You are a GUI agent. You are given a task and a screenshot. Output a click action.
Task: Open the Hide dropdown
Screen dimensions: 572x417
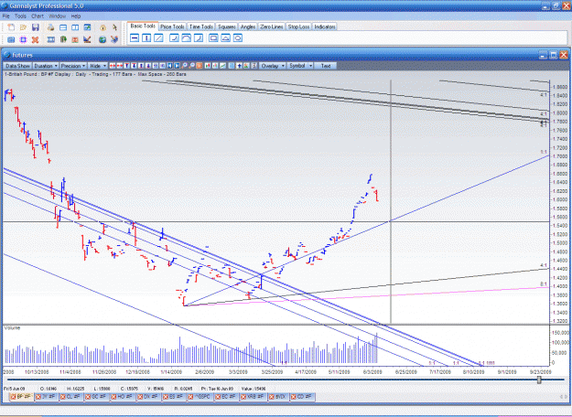click(98, 66)
